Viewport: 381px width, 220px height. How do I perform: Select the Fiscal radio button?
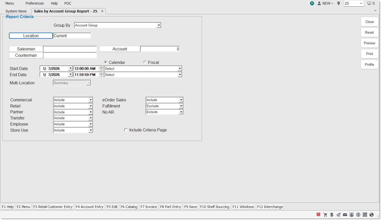click(145, 62)
